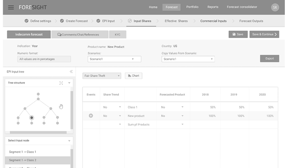Open the Chart view button
286x168 pixels.
coord(133,76)
